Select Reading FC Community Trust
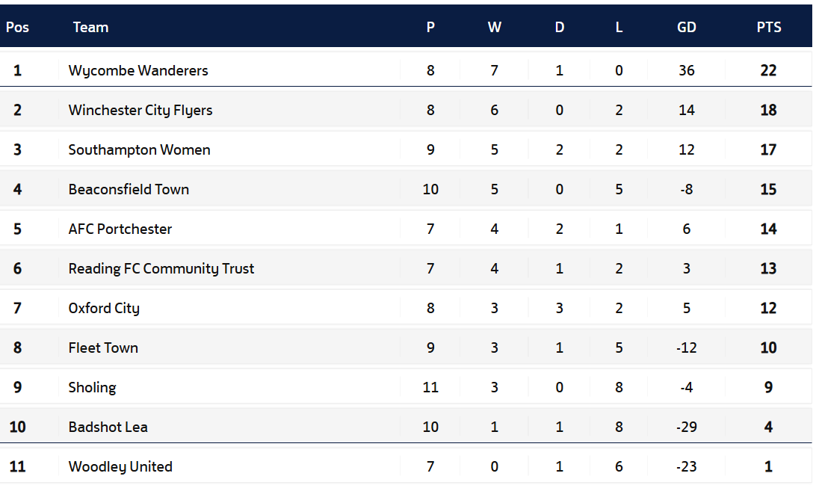 coord(161,268)
